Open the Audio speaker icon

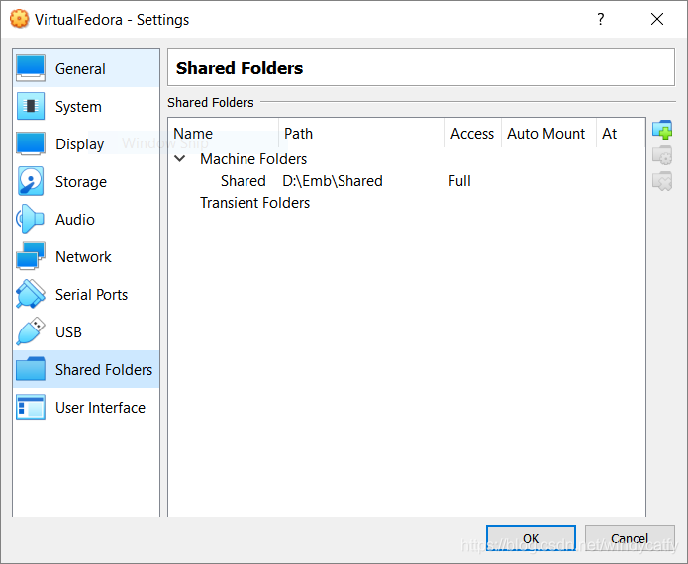(x=31, y=219)
